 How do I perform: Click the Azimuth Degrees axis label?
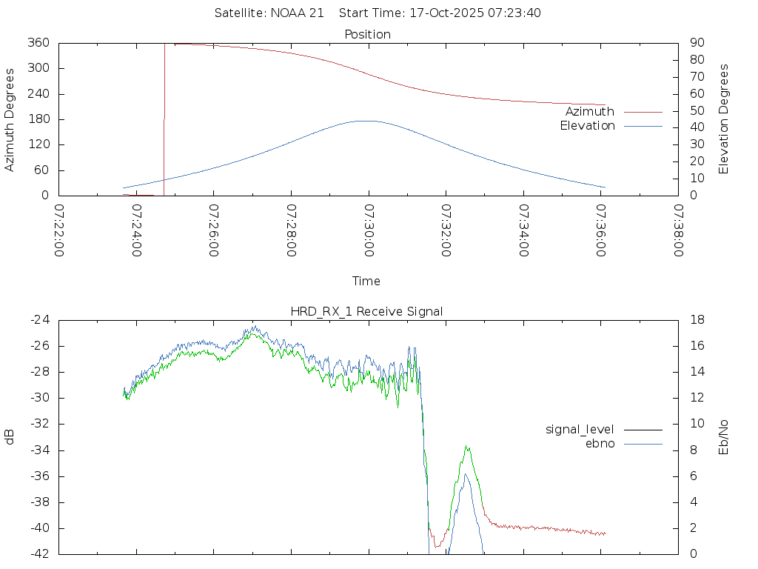10,119
